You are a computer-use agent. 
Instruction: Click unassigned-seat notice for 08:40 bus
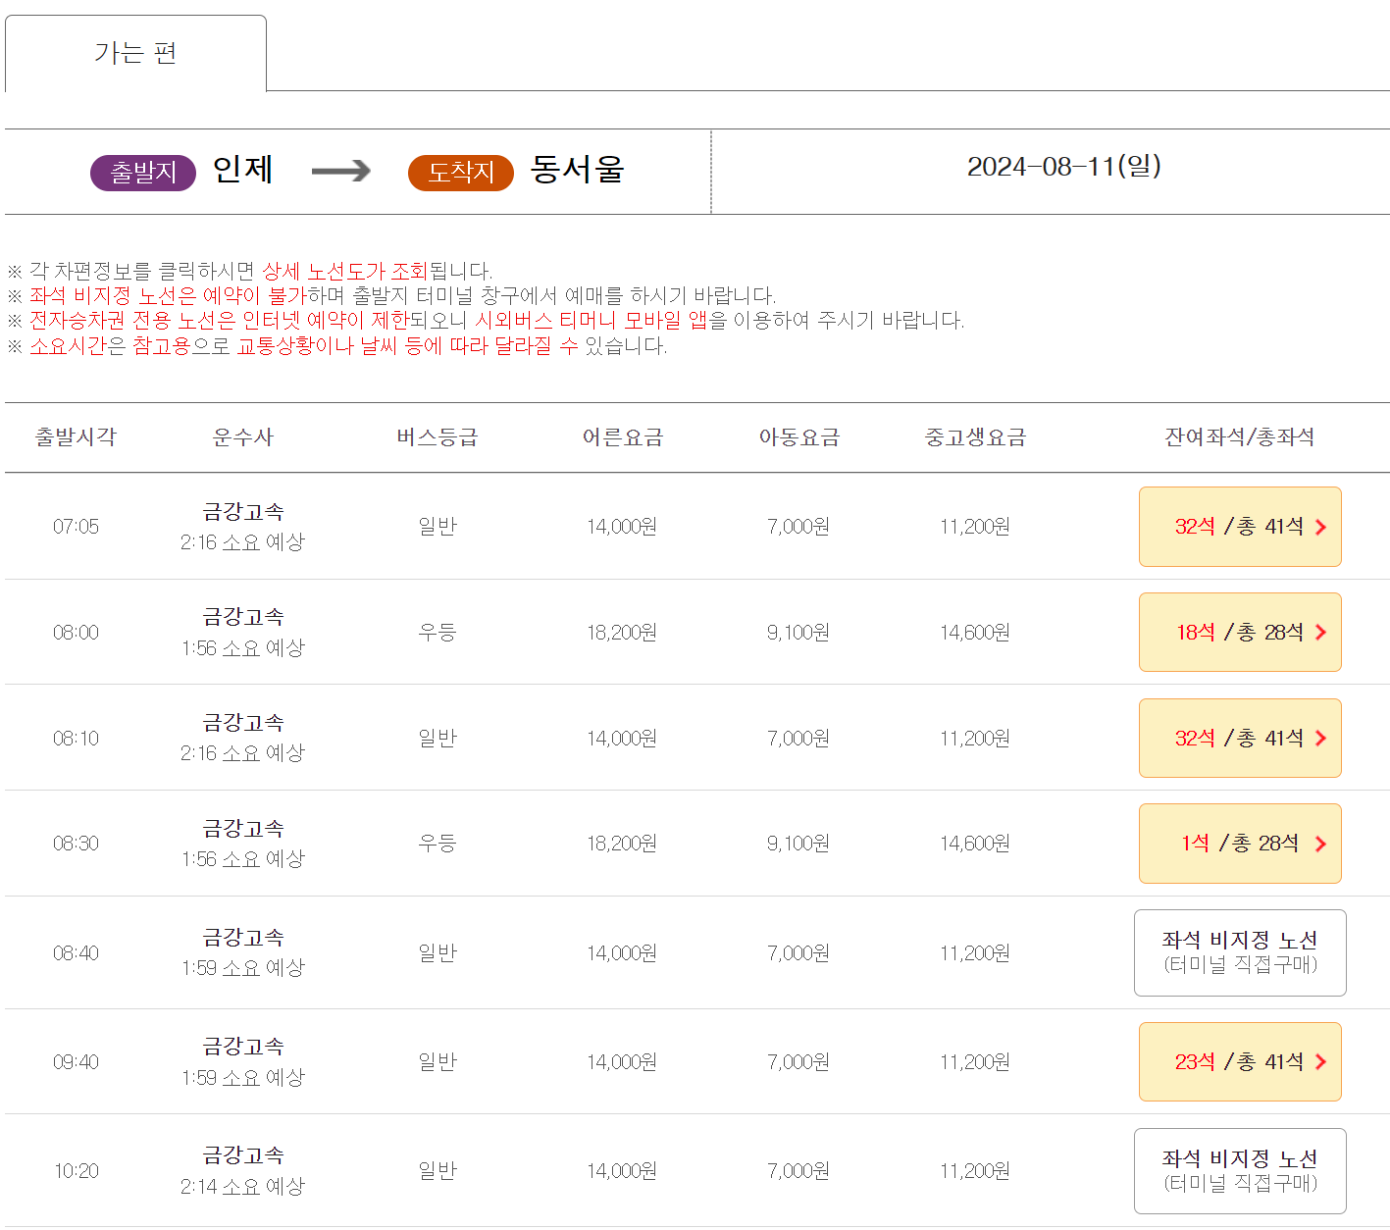coord(1240,953)
